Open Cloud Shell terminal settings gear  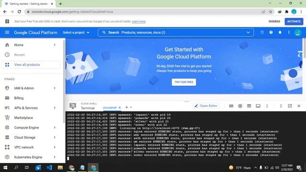[x=240, y=106]
